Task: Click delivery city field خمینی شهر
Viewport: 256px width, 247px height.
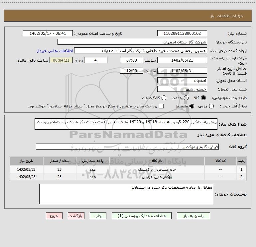Action: (x=182, y=89)
